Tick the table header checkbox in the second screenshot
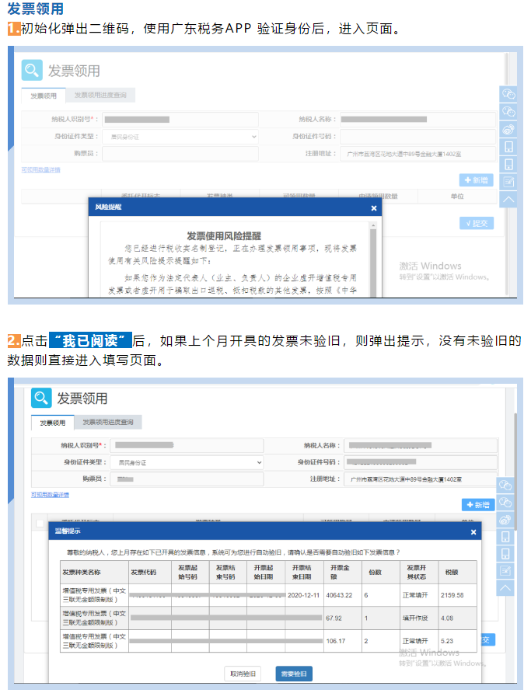The image size is (531, 700). [40, 524]
